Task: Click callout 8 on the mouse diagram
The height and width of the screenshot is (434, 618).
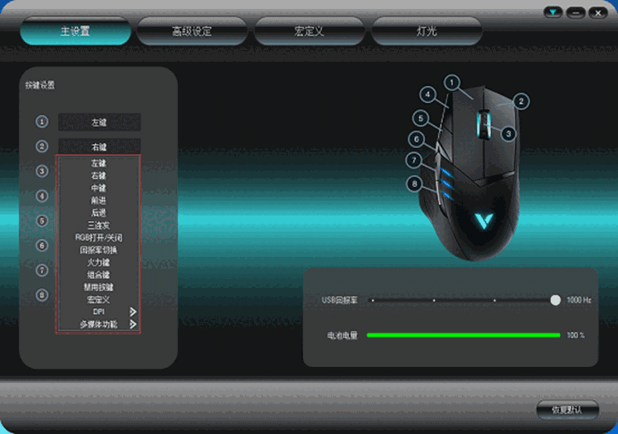Action: pyautogui.click(x=414, y=183)
